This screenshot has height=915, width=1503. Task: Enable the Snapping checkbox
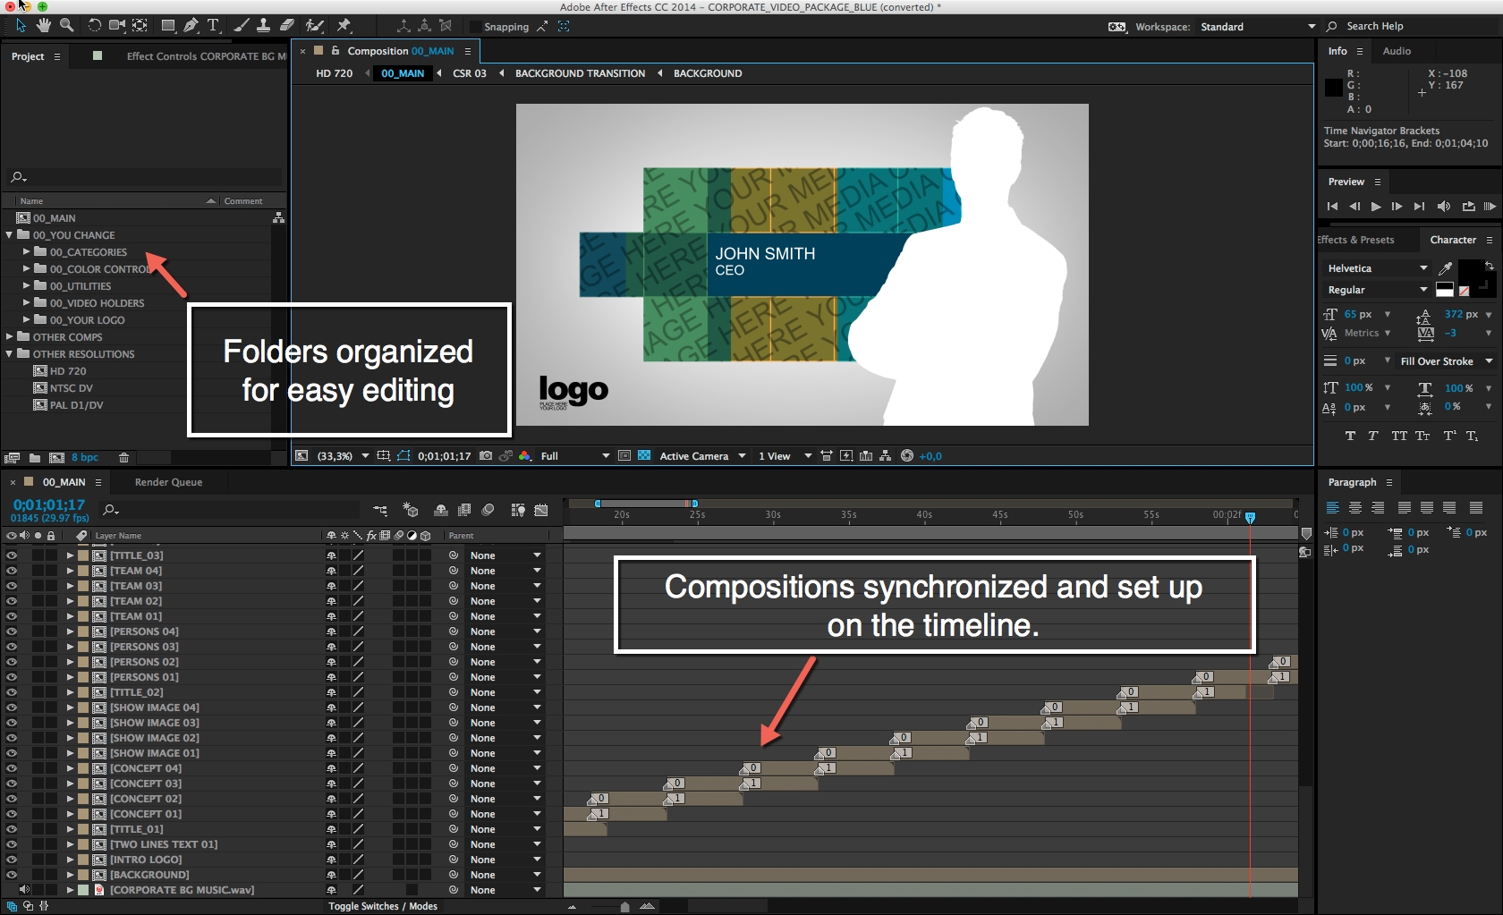click(x=476, y=27)
